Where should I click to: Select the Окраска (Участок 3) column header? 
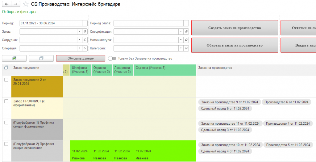102,70
